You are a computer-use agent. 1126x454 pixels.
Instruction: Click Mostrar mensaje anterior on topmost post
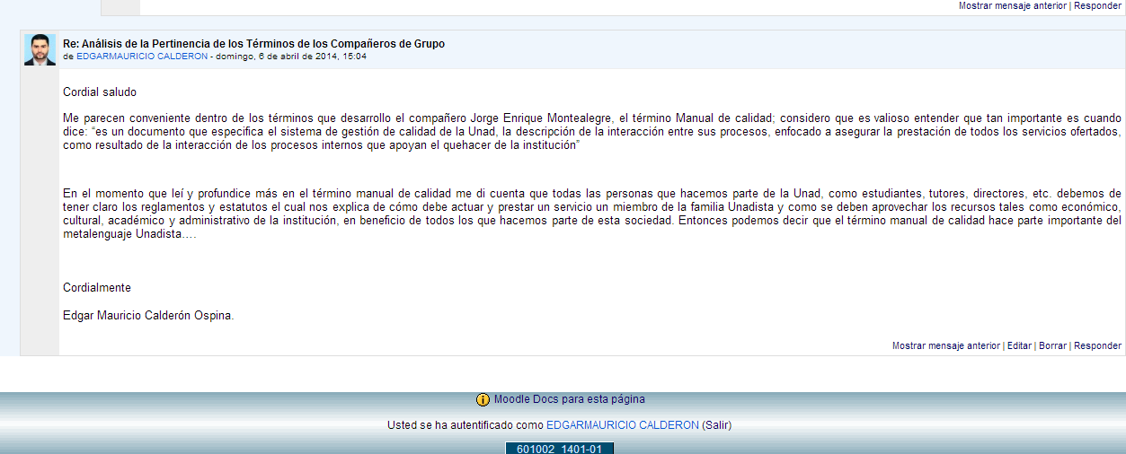click(1012, 5)
